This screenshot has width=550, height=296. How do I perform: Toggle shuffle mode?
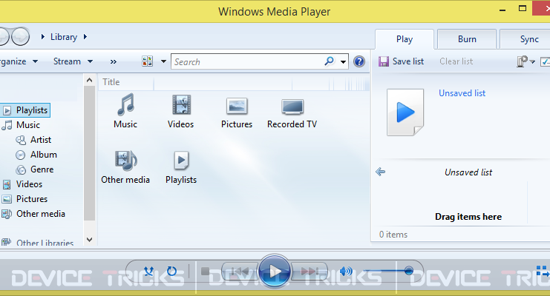click(x=149, y=271)
